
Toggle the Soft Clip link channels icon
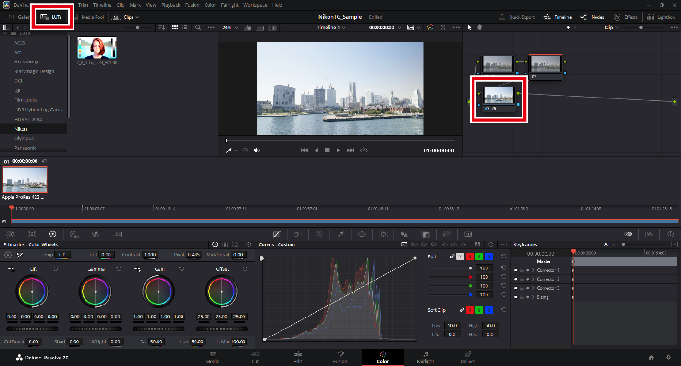pyautogui.click(x=462, y=310)
